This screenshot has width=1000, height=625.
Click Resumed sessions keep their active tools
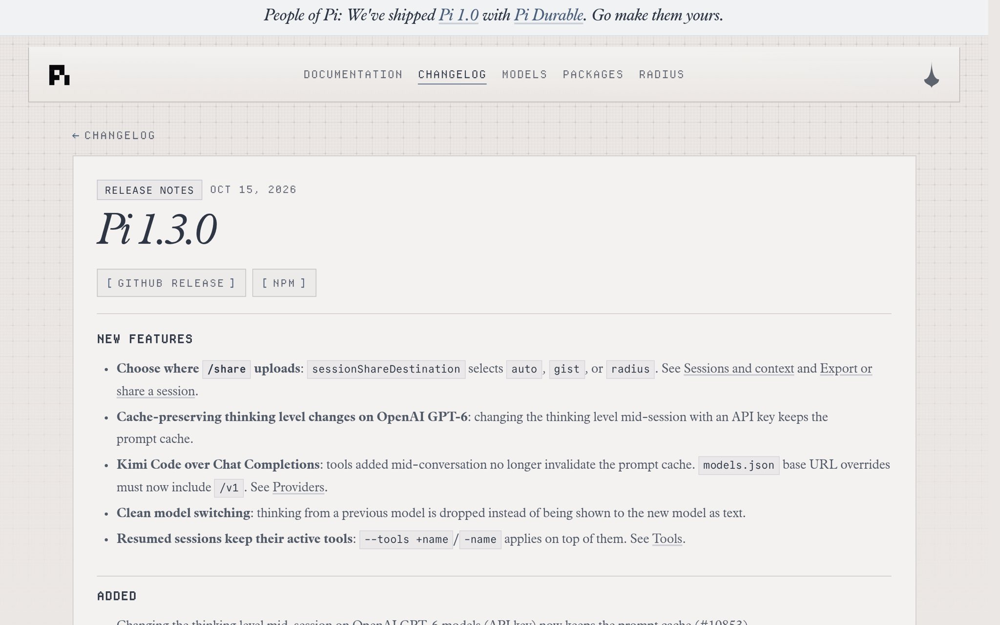click(x=234, y=539)
